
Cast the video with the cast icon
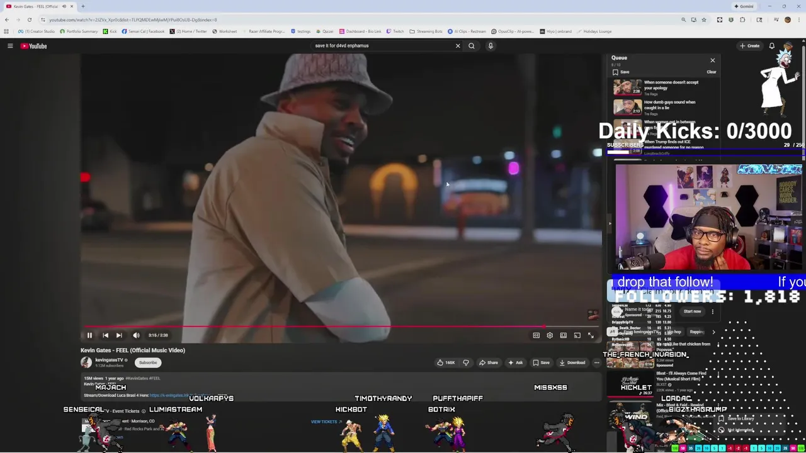(x=577, y=335)
